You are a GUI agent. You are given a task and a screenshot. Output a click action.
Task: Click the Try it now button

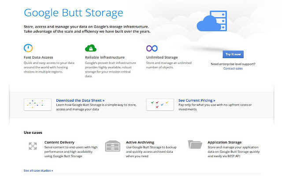pos(233,54)
